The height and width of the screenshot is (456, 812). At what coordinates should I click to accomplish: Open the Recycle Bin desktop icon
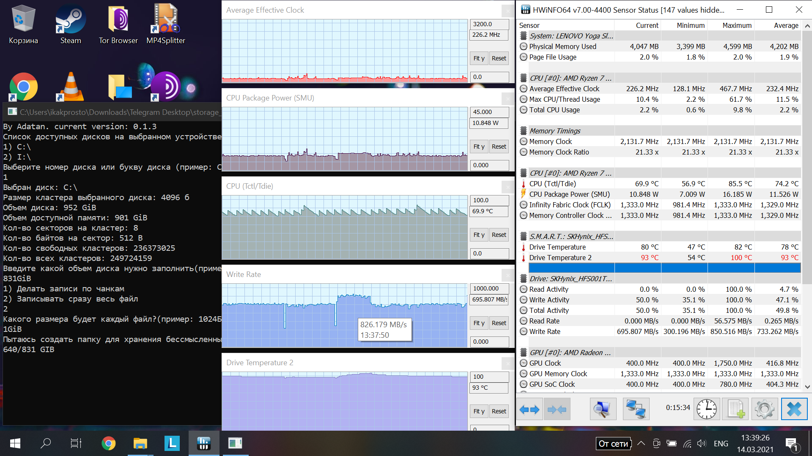[x=23, y=24]
